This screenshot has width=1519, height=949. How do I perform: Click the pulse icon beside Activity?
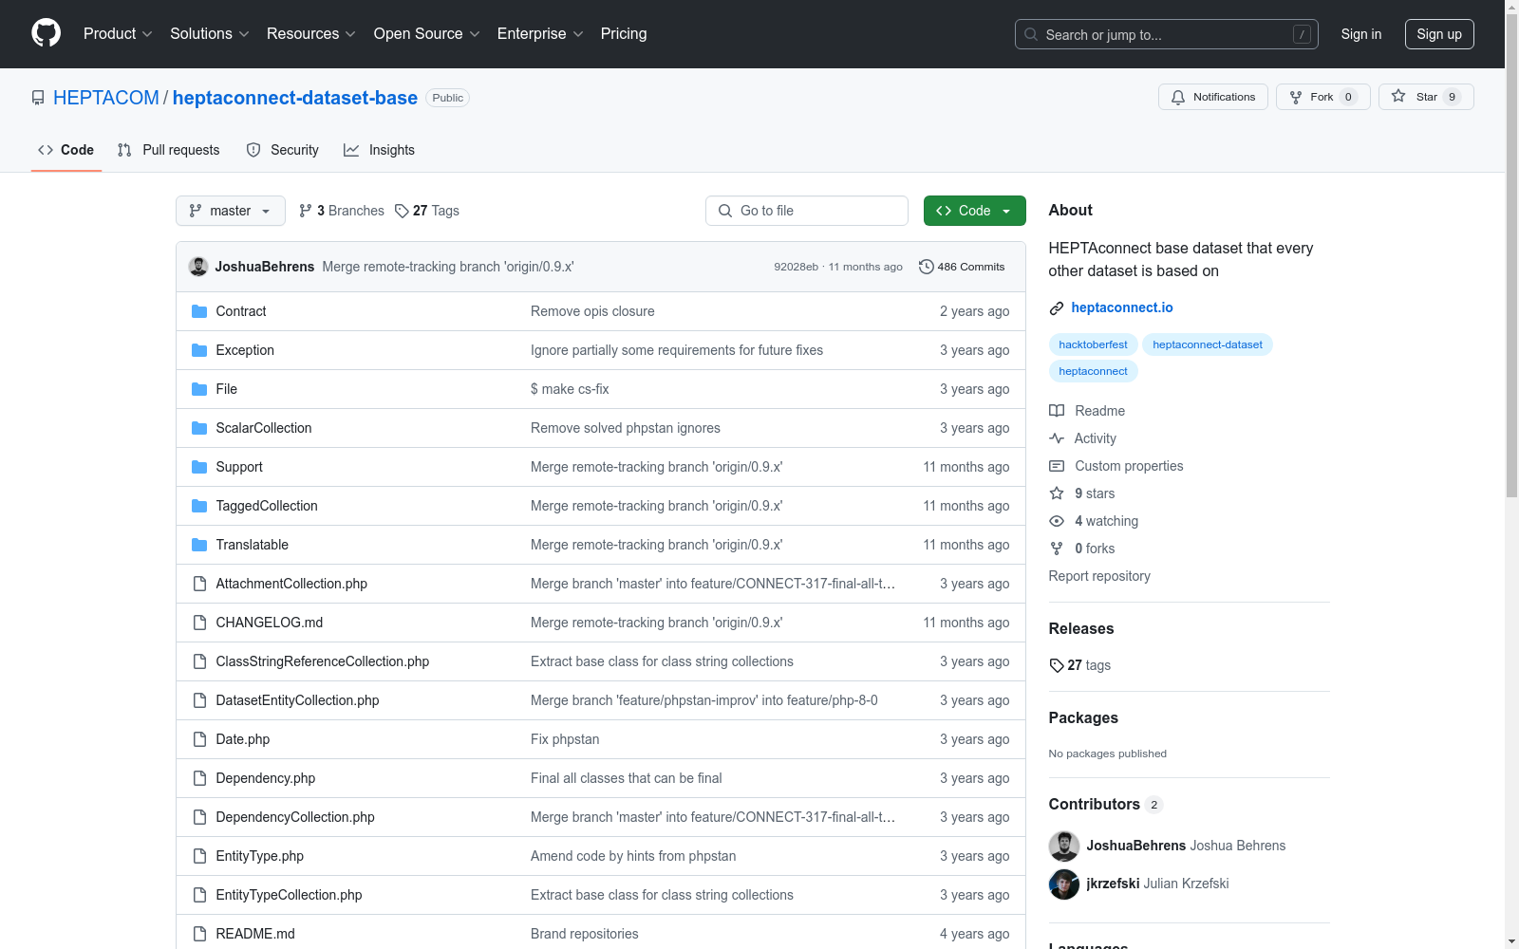pos(1057,438)
